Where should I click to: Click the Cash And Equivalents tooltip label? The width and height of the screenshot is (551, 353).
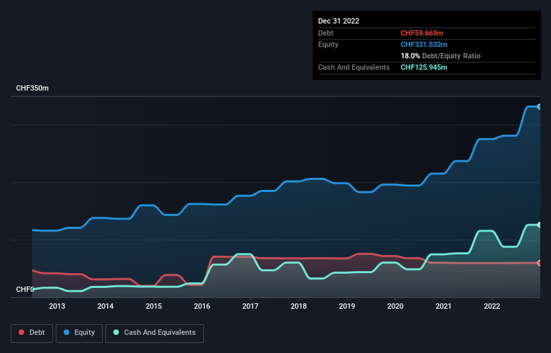pyautogui.click(x=354, y=67)
